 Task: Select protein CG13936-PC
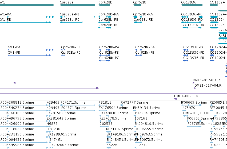[194, 47]
